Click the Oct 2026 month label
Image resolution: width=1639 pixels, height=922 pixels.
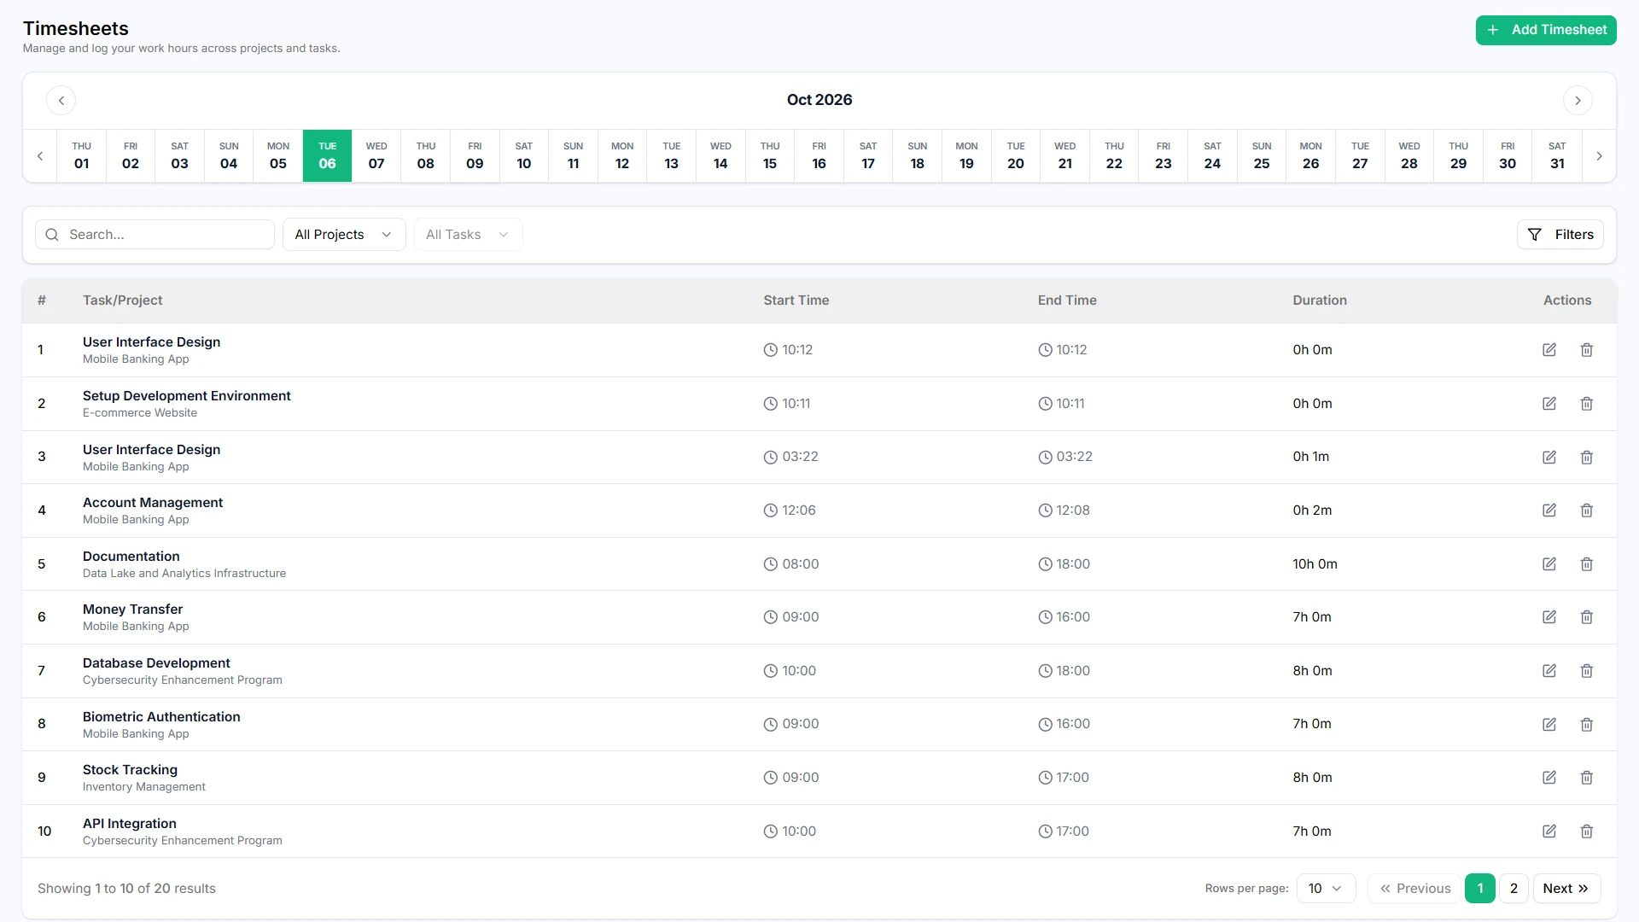[819, 100]
